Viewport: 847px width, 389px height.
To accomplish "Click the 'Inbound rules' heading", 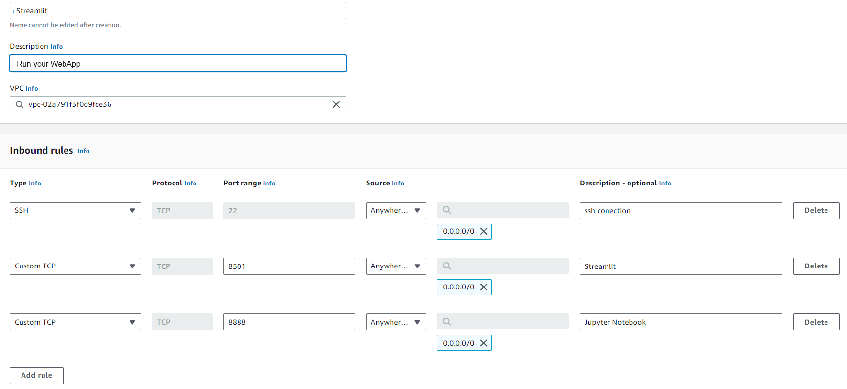I will pyautogui.click(x=42, y=150).
